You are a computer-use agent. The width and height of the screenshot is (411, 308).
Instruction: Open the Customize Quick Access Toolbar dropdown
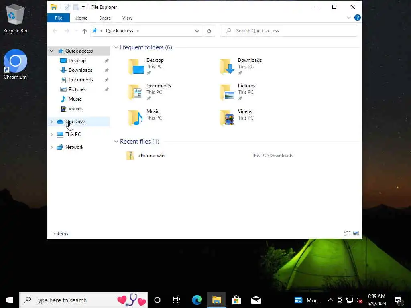[x=83, y=8]
